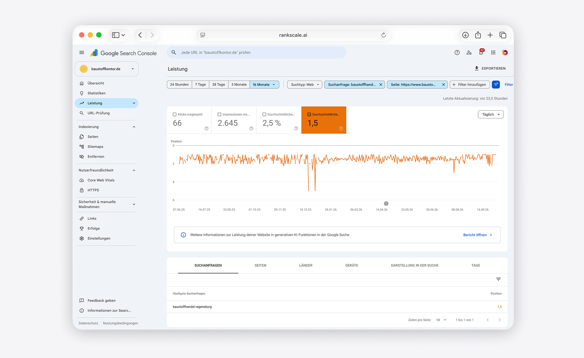This screenshot has height=358, width=584.
Task: Open the account avatar
Action: pos(505,53)
